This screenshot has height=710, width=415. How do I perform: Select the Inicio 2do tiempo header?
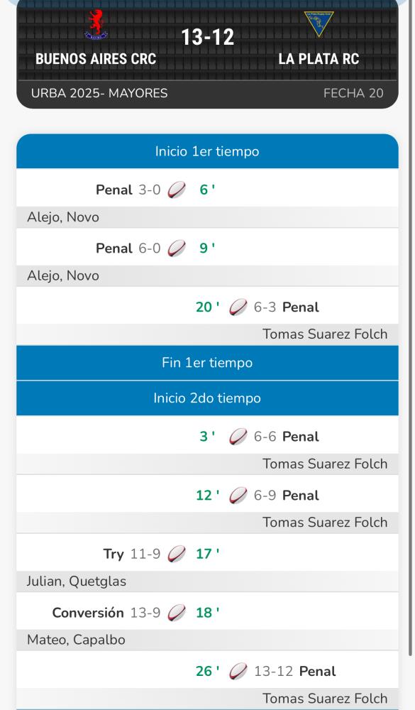point(207,398)
